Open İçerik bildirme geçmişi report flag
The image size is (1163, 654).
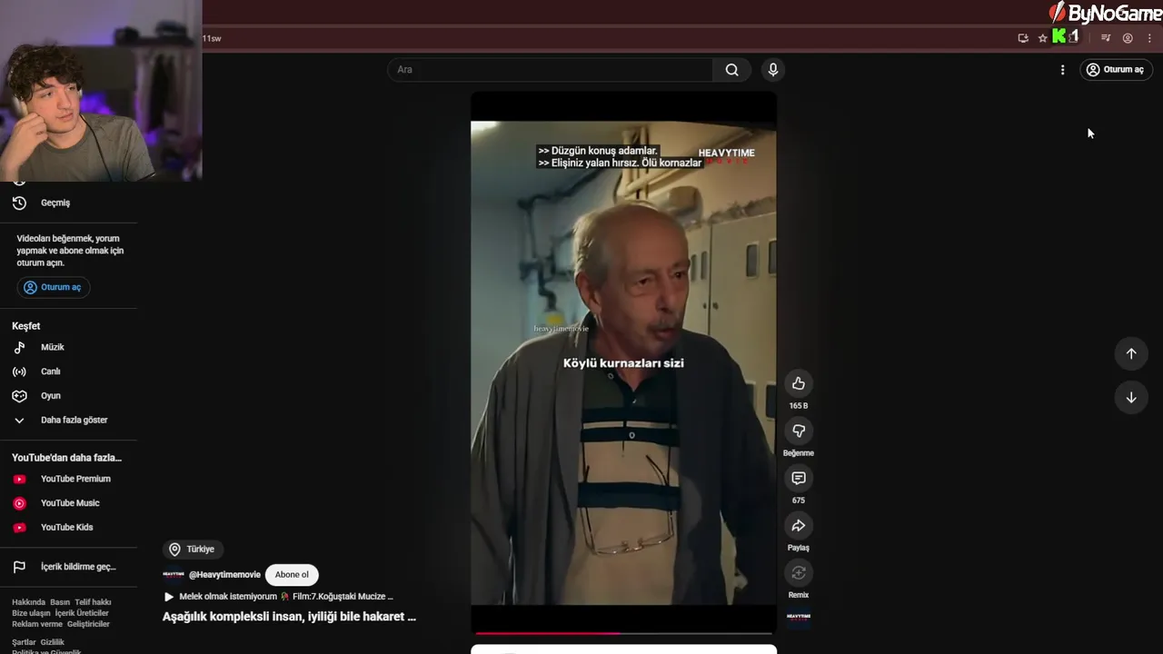click(x=68, y=567)
